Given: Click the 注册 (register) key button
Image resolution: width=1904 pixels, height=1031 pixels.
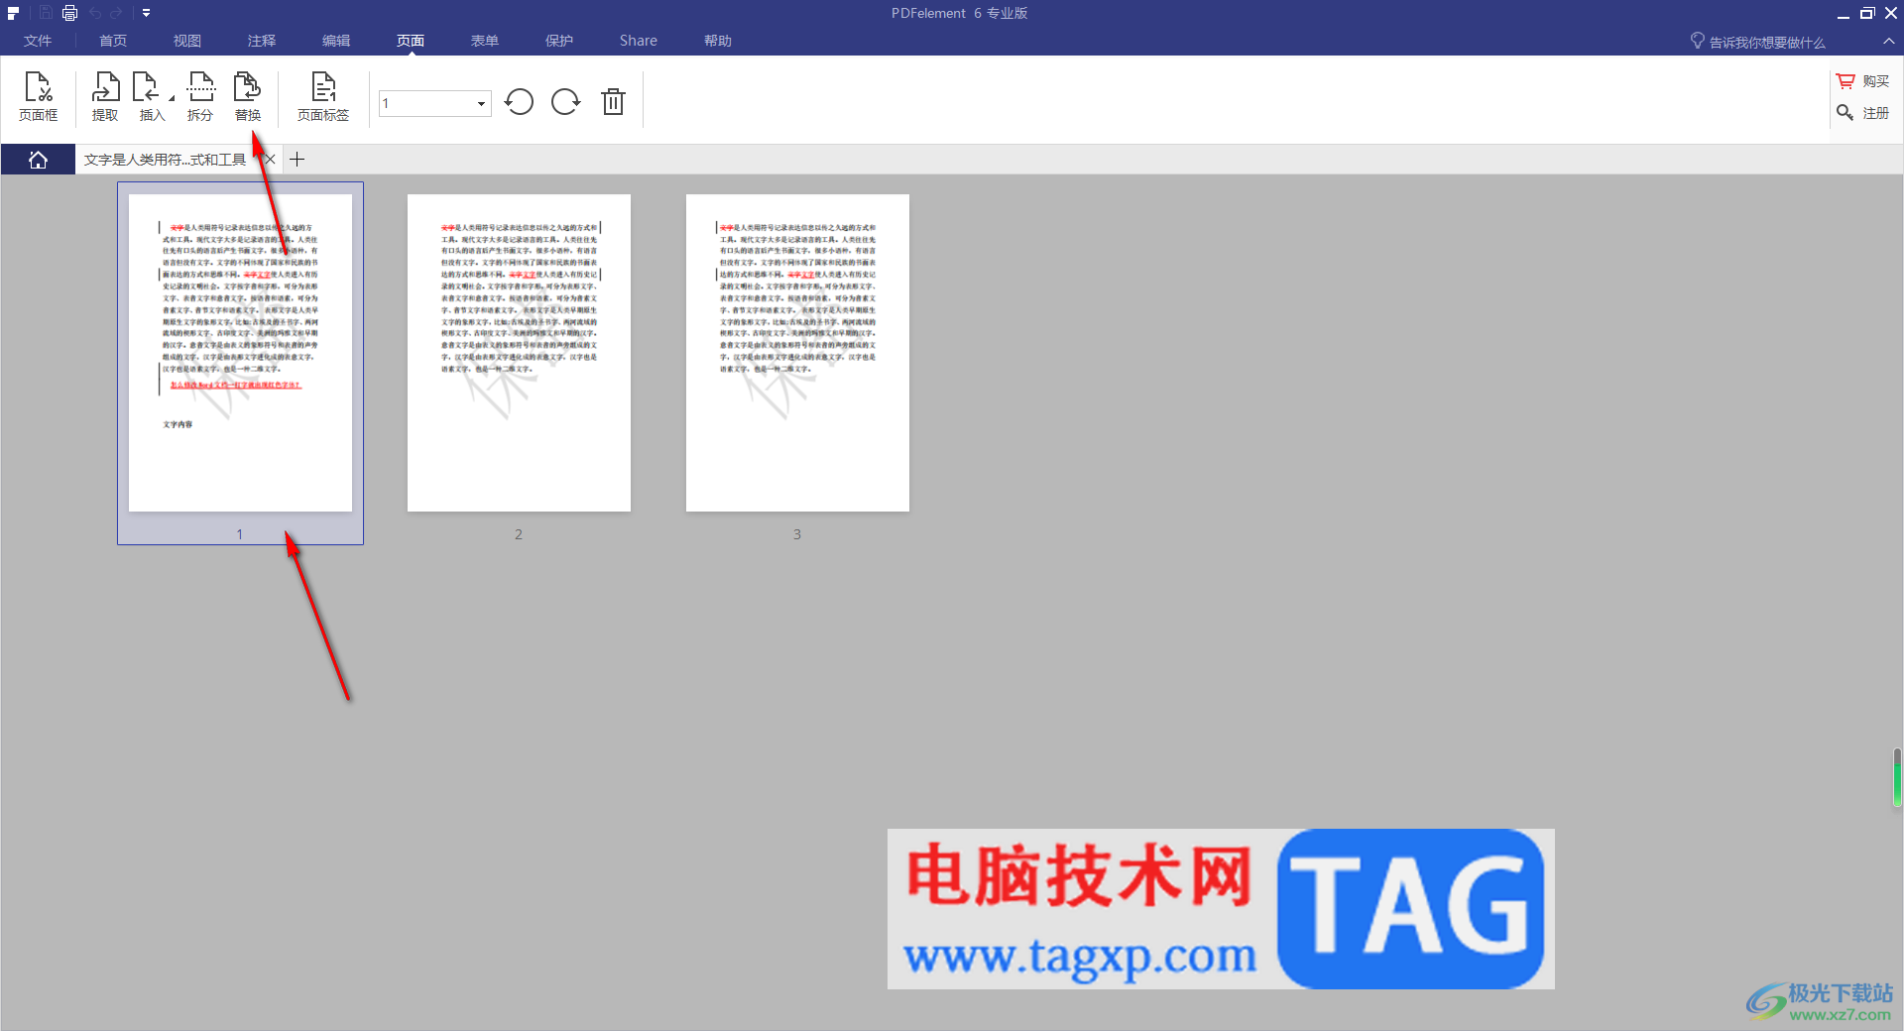Looking at the screenshot, I should (x=1862, y=113).
